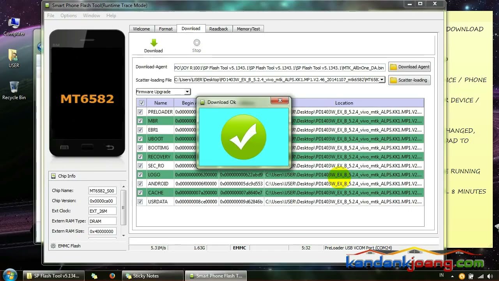Select the USER folder desktop icon
499x281 pixels.
14,59
